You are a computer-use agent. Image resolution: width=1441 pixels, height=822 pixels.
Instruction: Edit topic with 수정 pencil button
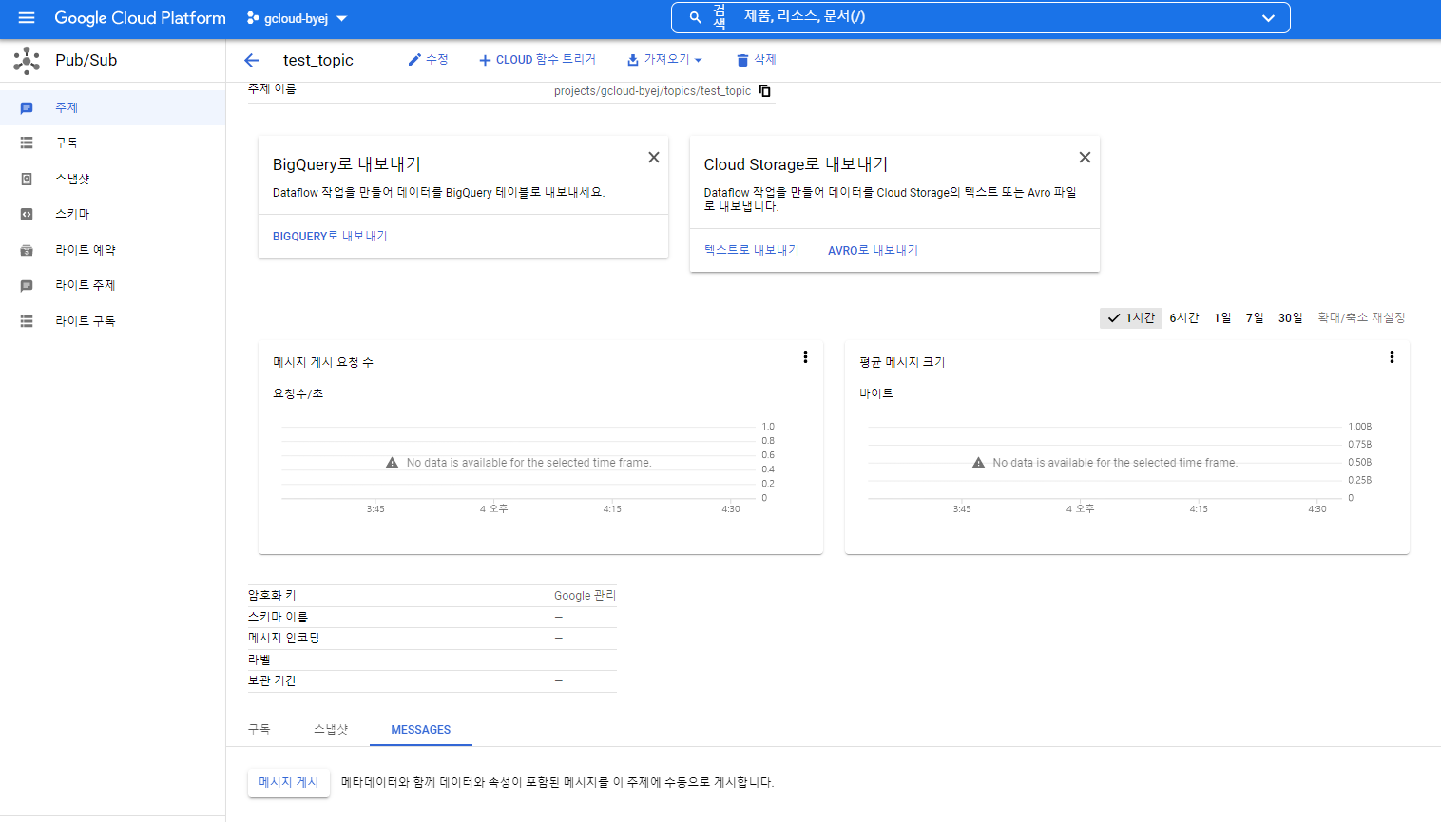(428, 60)
